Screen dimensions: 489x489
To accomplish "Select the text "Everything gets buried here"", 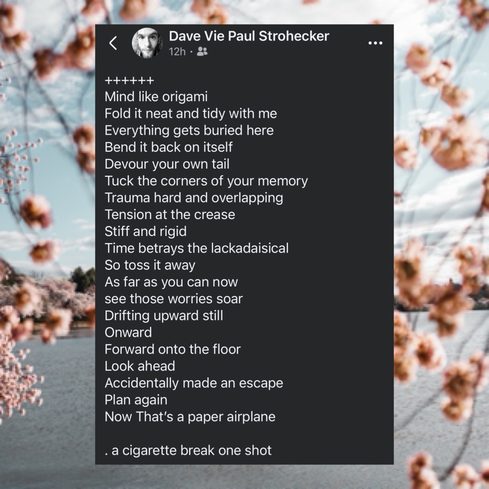I will 189,130.
